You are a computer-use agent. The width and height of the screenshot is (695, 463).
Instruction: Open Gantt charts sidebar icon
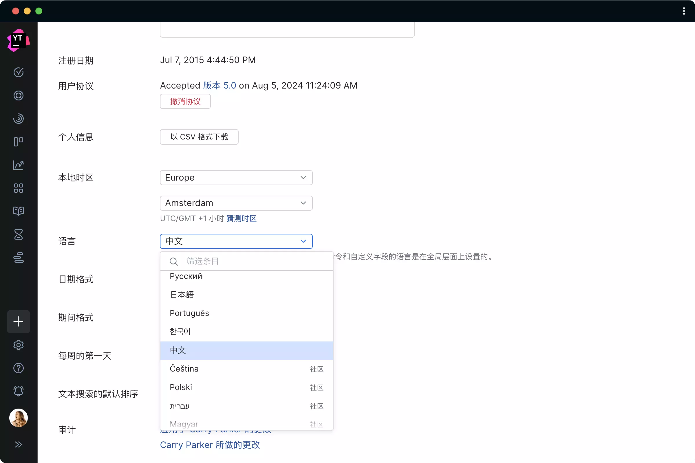[x=18, y=258]
